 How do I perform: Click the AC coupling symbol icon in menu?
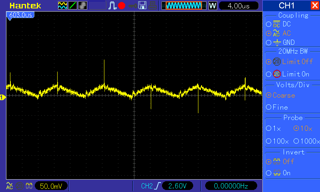click(276, 33)
